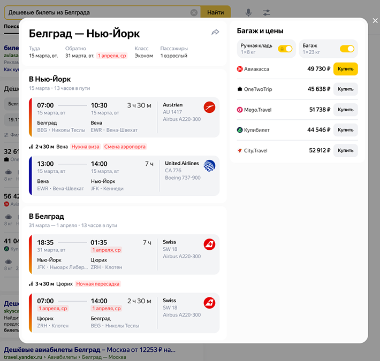The image size is (380, 361).
Task: Click the Найти search button
Action: click(216, 13)
